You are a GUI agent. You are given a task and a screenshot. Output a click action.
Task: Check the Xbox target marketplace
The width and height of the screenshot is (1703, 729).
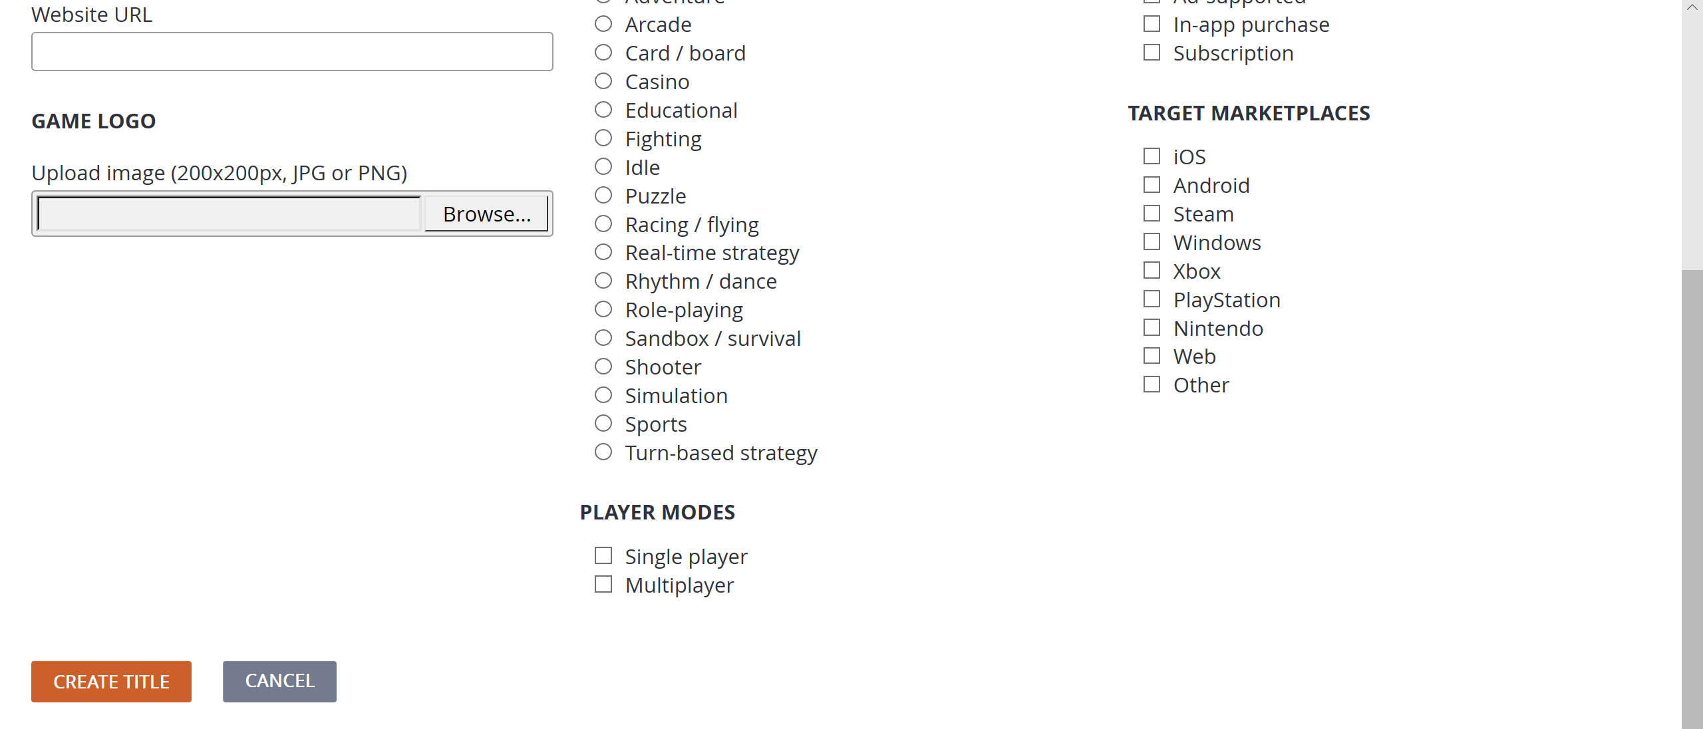point(1152,271)
